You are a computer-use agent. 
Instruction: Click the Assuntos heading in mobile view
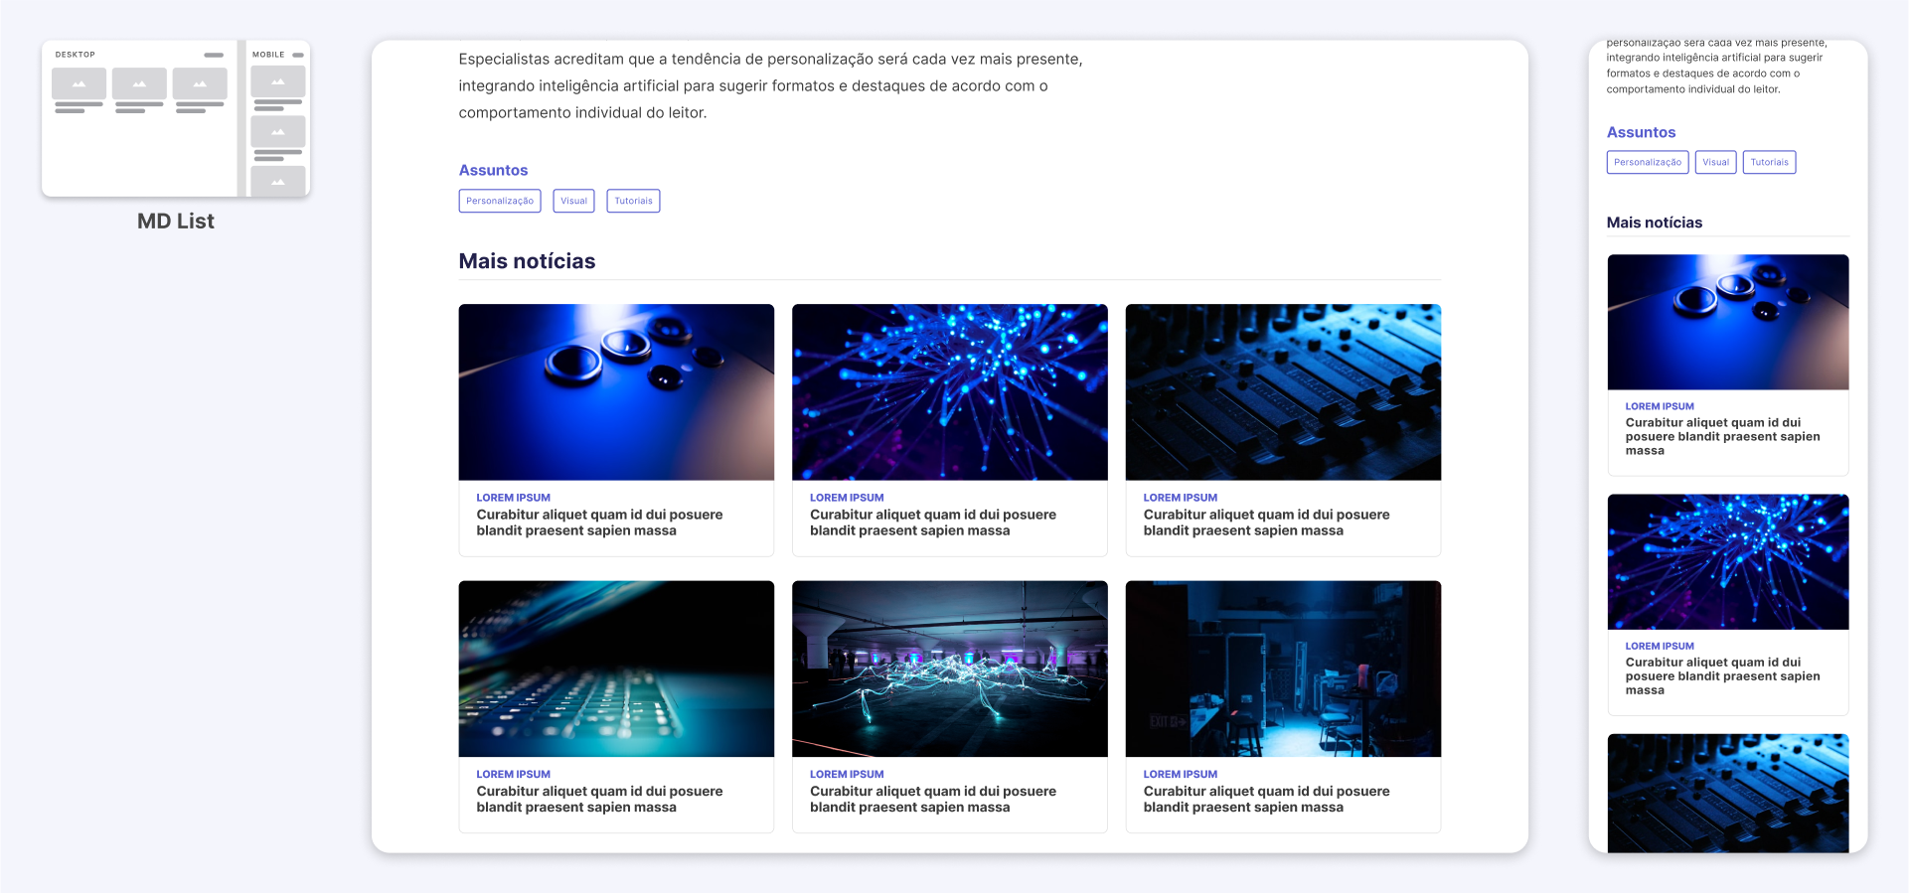(x=1641, y=132)
